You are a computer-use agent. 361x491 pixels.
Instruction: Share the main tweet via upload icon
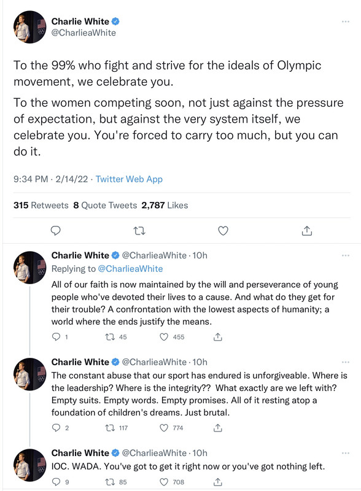click(x=307, y=231)
